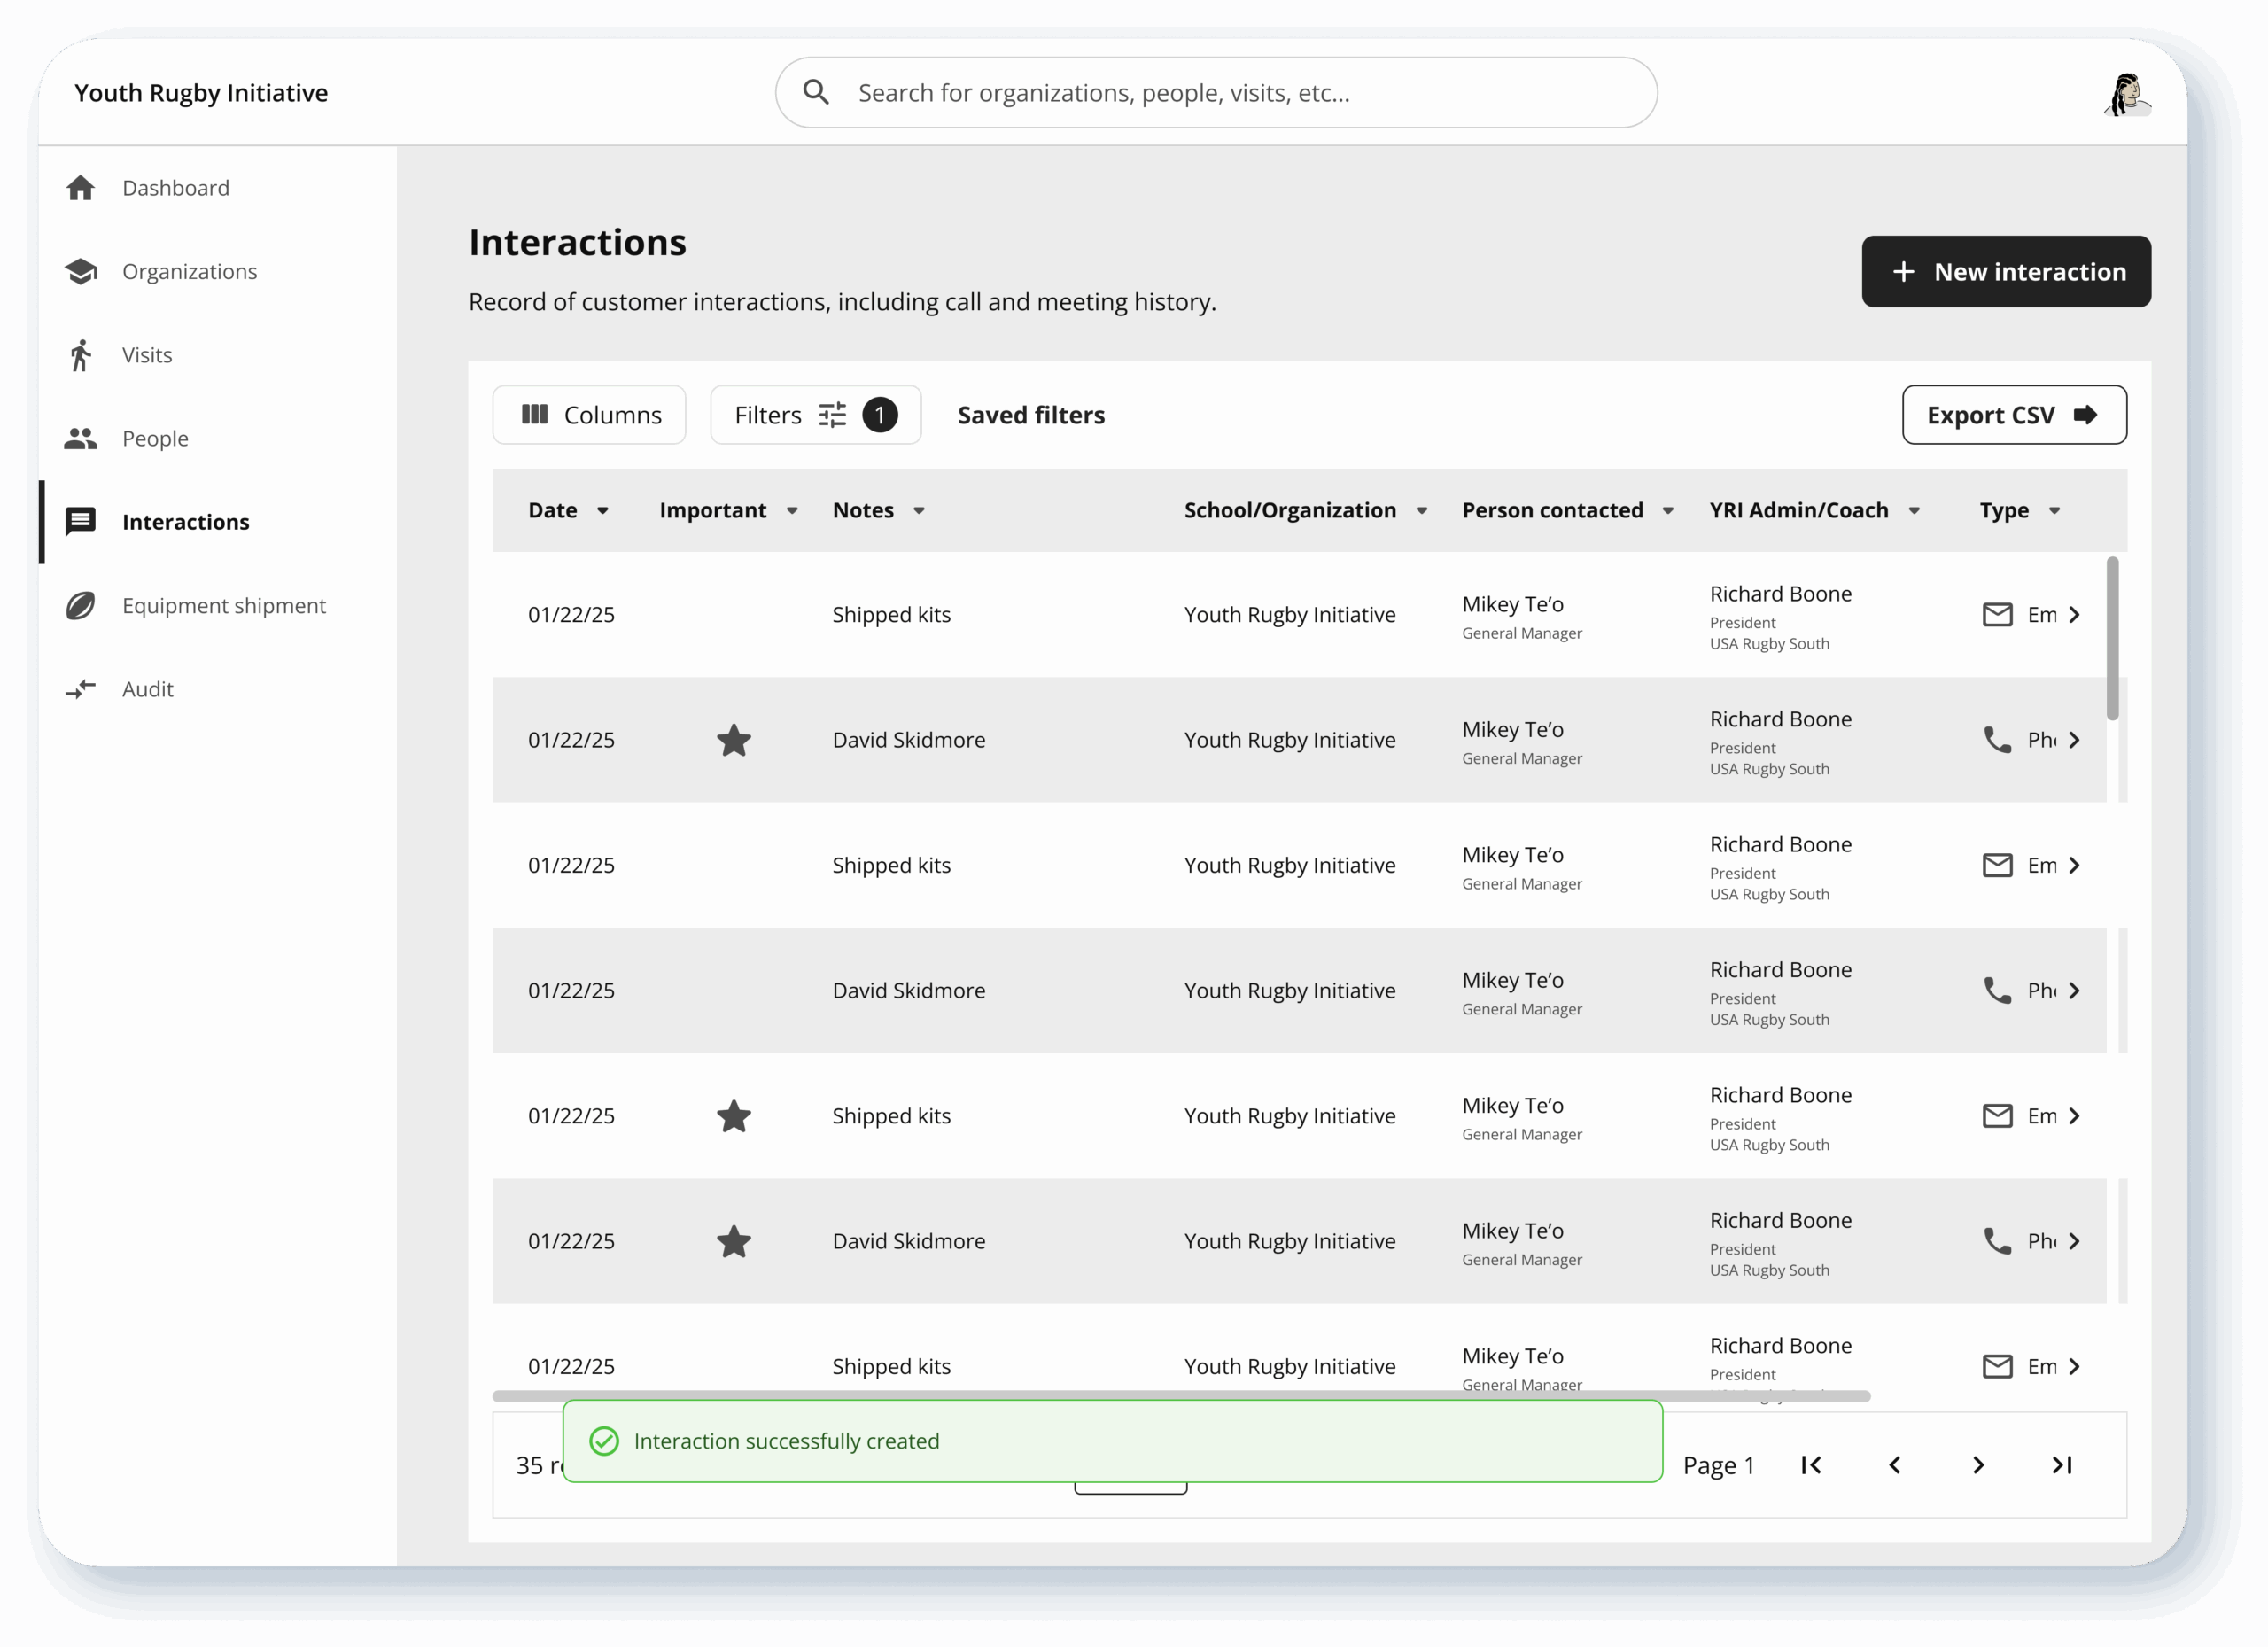Go to last page icon
2268x1647 pixels.
pyautogui.click(x=2061, y=1465)
